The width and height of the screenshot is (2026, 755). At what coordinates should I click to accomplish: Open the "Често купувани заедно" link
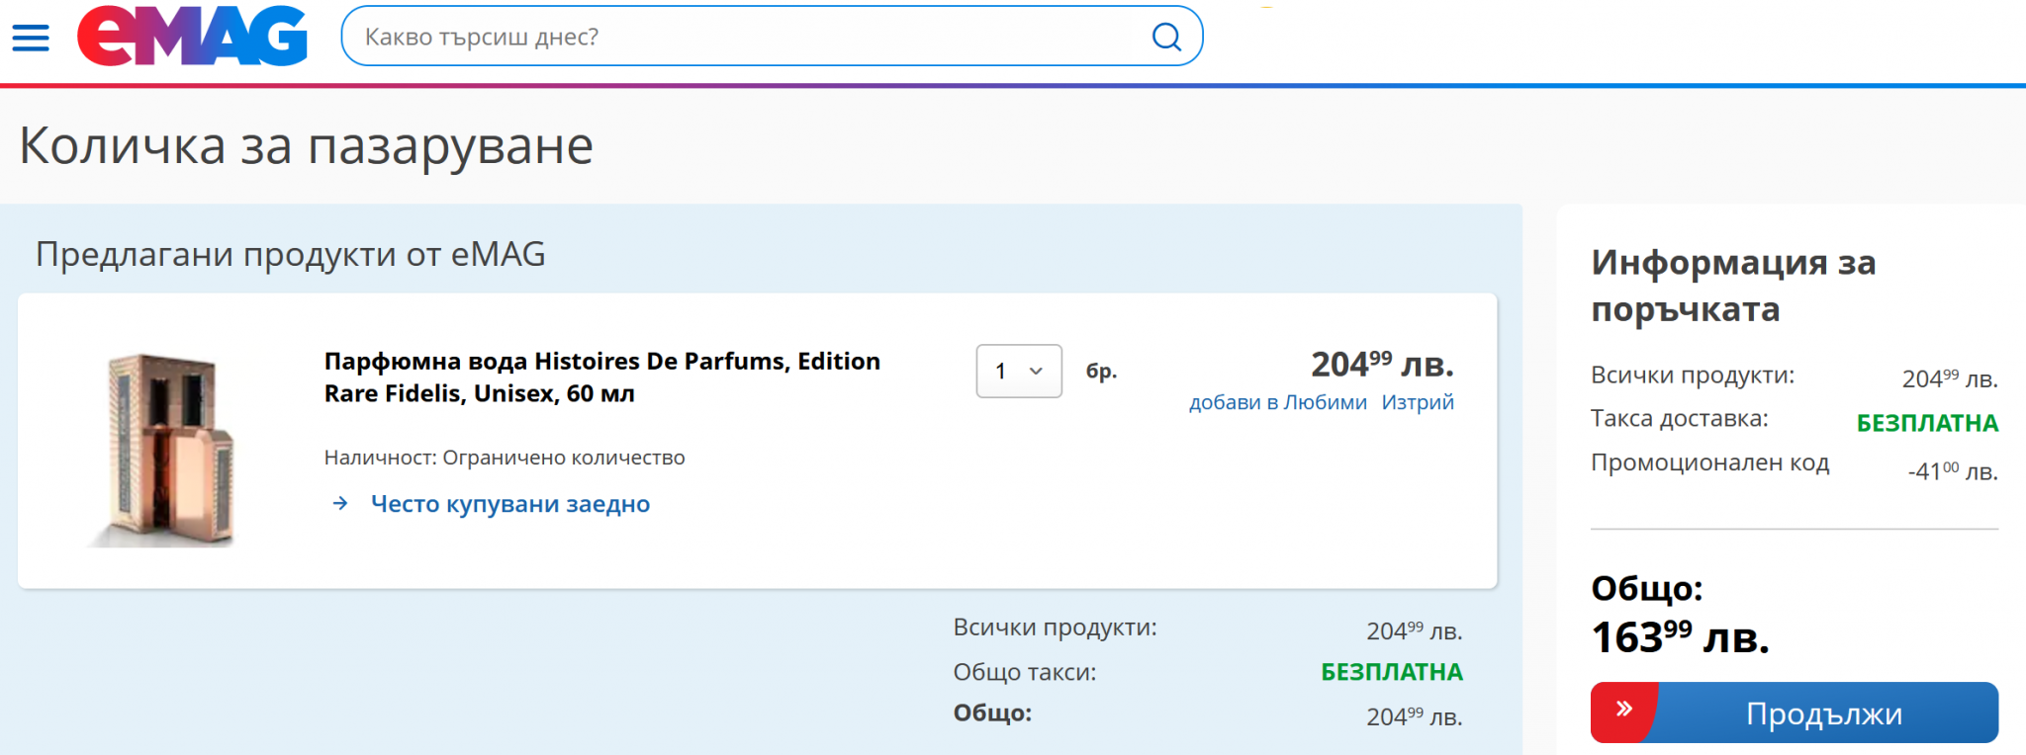point(509,504)
